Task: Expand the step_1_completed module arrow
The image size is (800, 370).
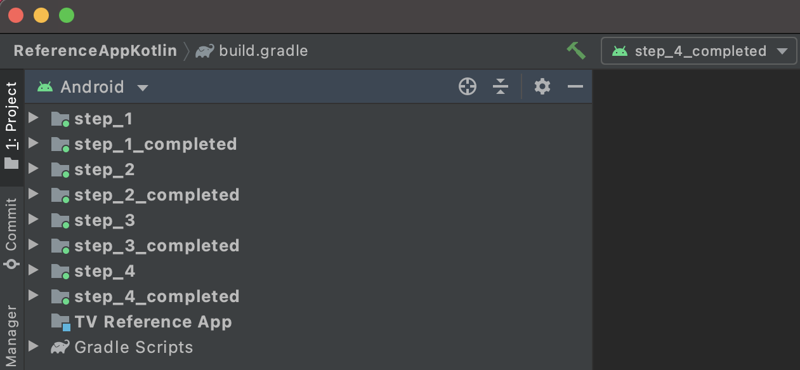Action: pyautogui.click(x=34, y=144)
